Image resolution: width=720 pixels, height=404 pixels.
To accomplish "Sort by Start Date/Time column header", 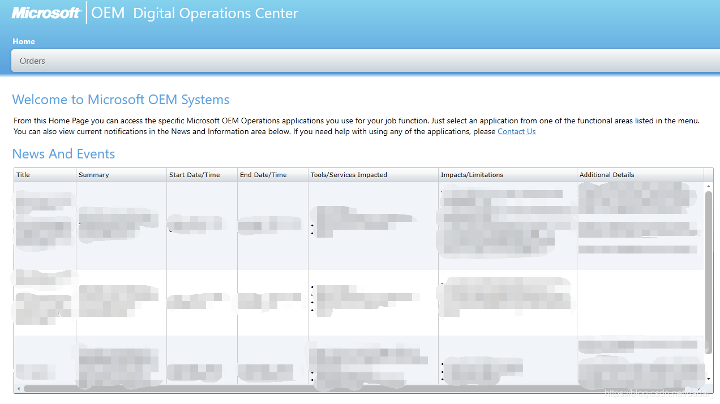I will [202, 175].
